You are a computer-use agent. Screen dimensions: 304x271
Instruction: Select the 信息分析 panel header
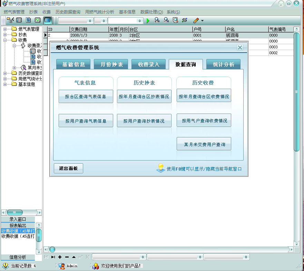pyautogui.click(x=18, y=257)
